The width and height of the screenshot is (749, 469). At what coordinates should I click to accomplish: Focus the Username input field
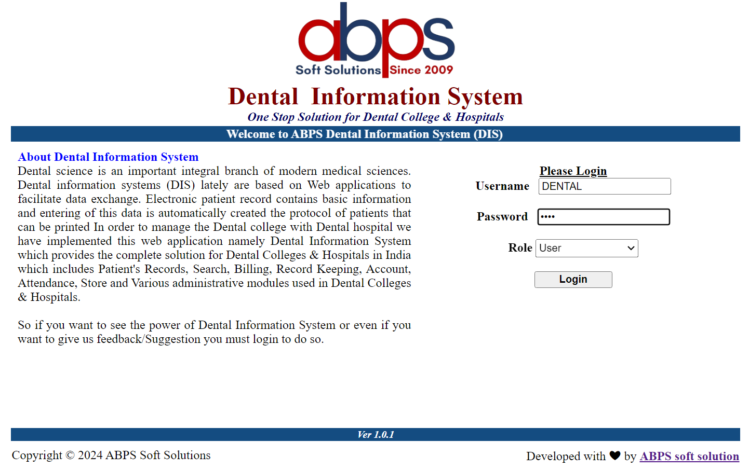(x=605, y=186)
